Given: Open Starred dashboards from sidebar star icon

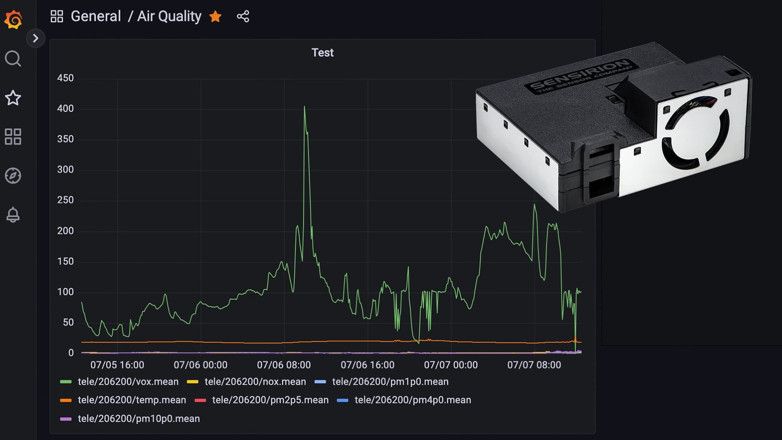Looking at the screenshot, I should (x=13, y=98).
